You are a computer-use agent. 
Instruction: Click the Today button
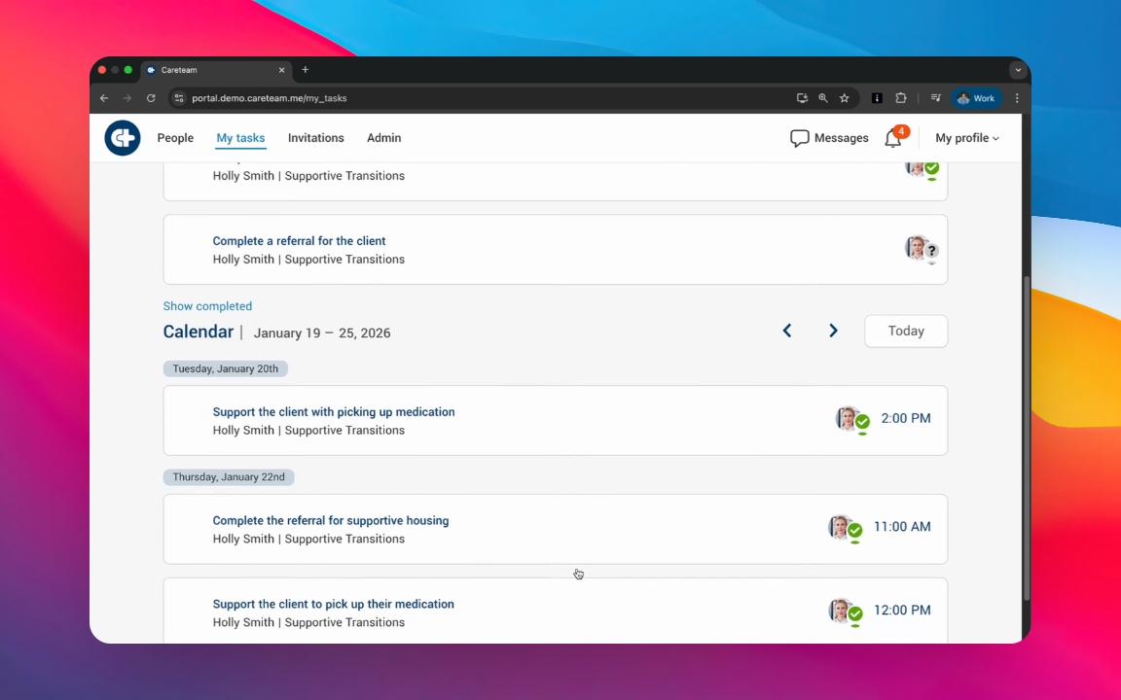(906, 331)
